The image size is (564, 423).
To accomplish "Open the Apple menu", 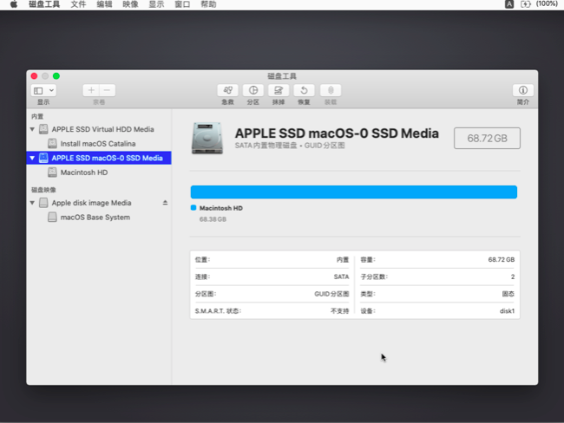I will [14, 4].
